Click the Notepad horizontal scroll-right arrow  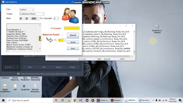132,56
